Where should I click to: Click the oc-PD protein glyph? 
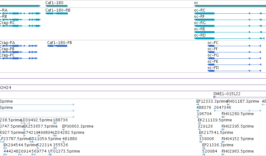[234, 71]
